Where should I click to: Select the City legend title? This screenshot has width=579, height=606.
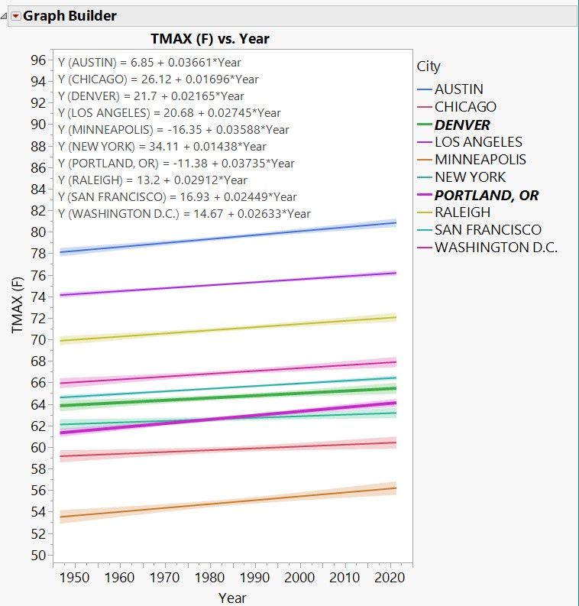(x=429, y=66)
